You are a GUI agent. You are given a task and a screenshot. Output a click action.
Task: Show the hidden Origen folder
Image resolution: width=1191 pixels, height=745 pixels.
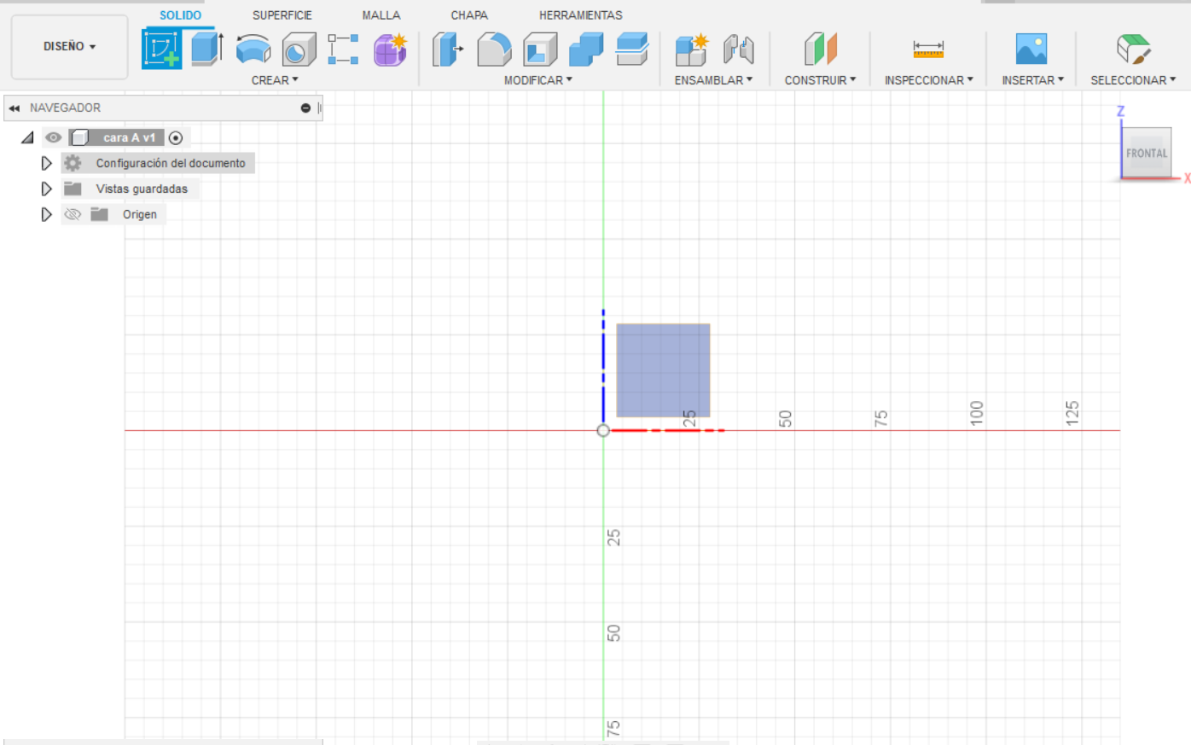[x=73, y=214]
